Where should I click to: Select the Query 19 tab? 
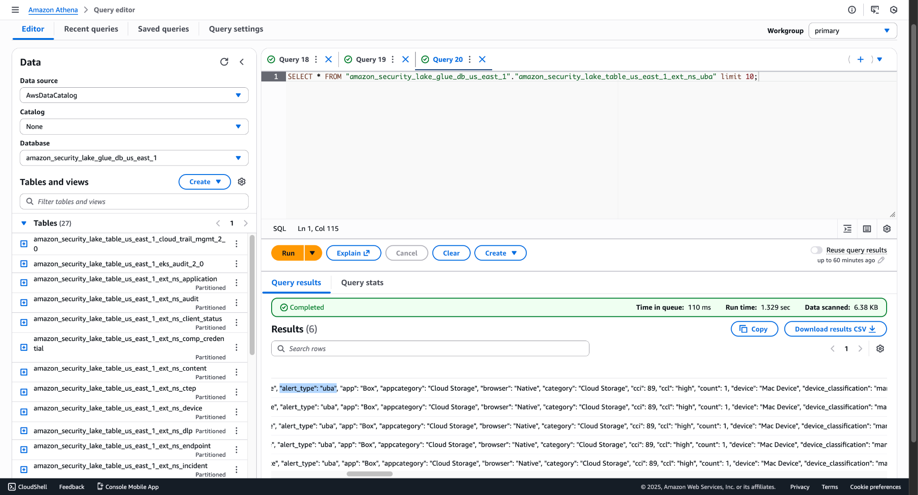click(371, 60)
